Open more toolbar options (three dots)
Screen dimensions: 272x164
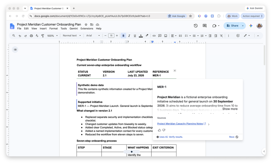point(228,36)
